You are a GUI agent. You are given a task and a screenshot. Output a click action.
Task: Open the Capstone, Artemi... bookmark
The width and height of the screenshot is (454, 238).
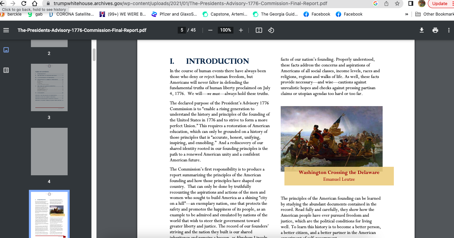click(225, 14)
